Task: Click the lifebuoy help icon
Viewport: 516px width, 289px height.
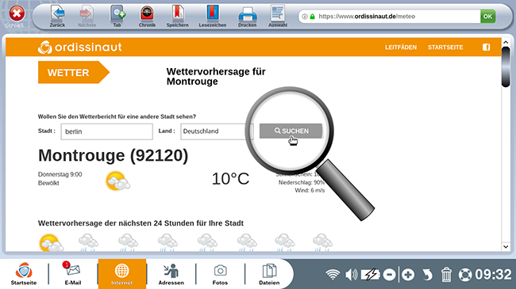Action: click(465, 275)
